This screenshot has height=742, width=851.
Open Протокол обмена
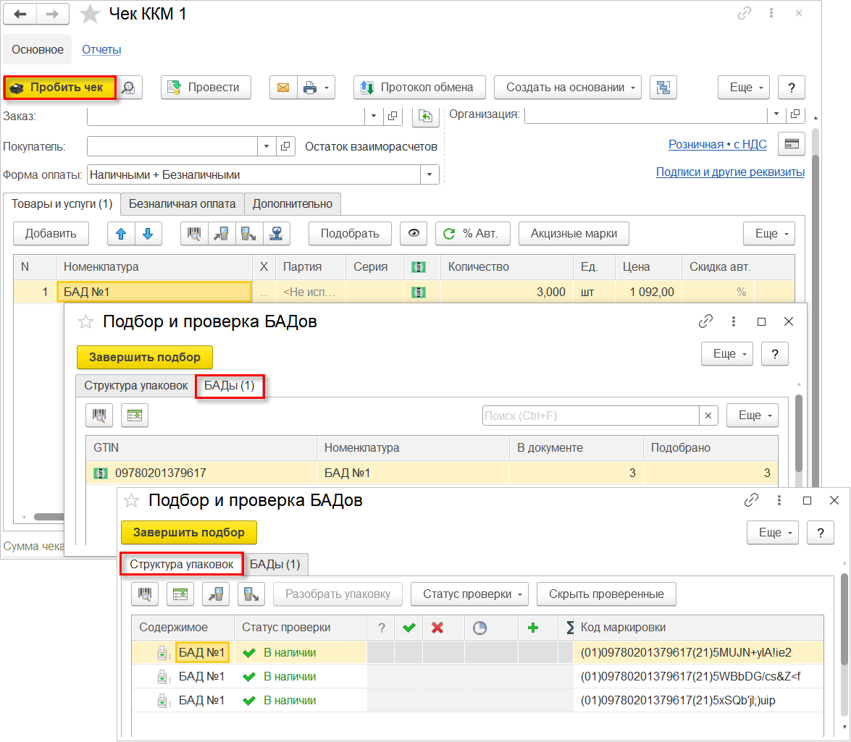419,88
